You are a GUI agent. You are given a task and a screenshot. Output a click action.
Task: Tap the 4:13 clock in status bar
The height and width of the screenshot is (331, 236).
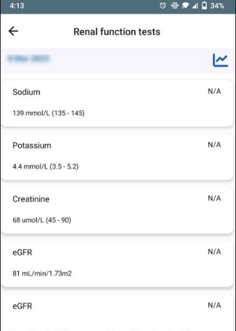point(17,6)
